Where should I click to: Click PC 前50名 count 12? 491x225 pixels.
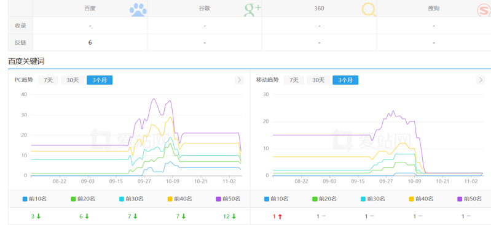tap(226, 216)
